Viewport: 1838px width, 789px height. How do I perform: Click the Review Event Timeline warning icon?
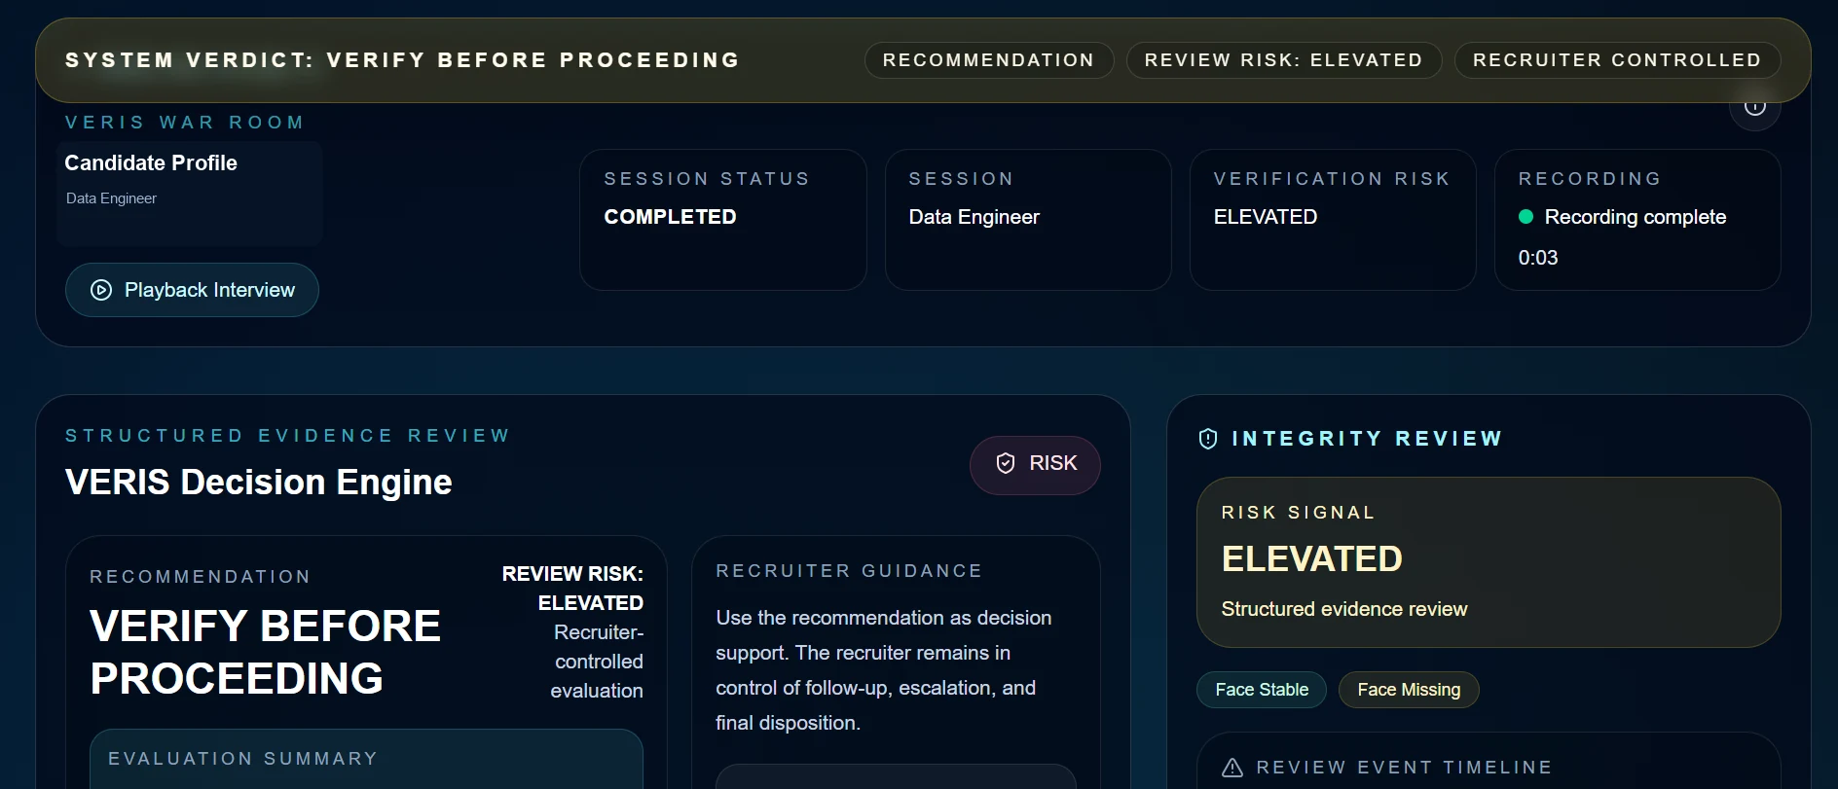click(1232, 768)
